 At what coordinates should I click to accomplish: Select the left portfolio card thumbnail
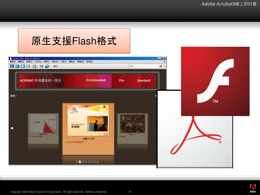pos(43,128)
